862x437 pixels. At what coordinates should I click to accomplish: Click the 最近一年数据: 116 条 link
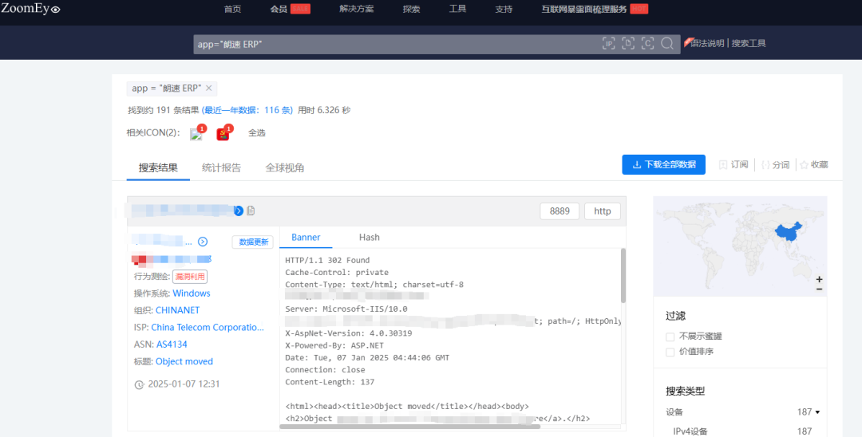(247, 110)
